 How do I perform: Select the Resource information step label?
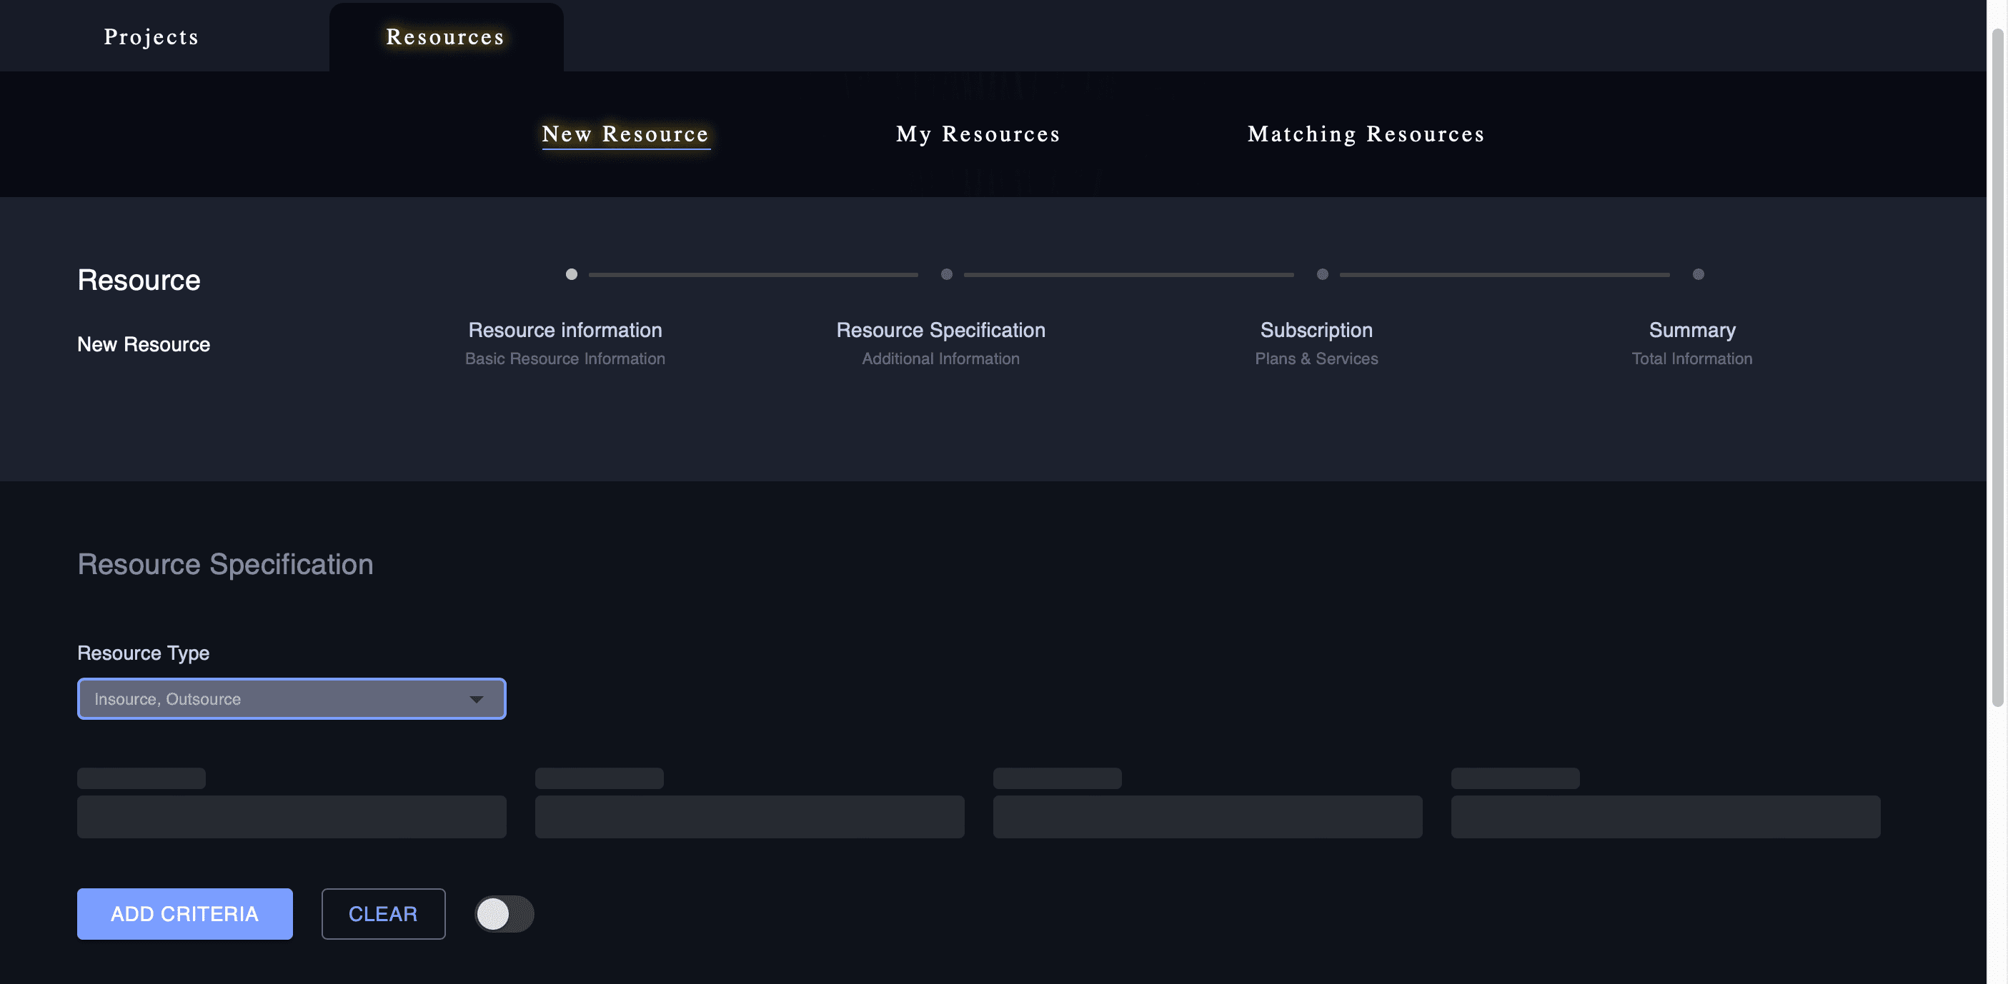pyautogui.click(x=565, y=331)
